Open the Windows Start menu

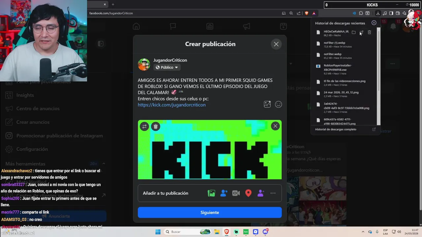click(x=158, y=232)
